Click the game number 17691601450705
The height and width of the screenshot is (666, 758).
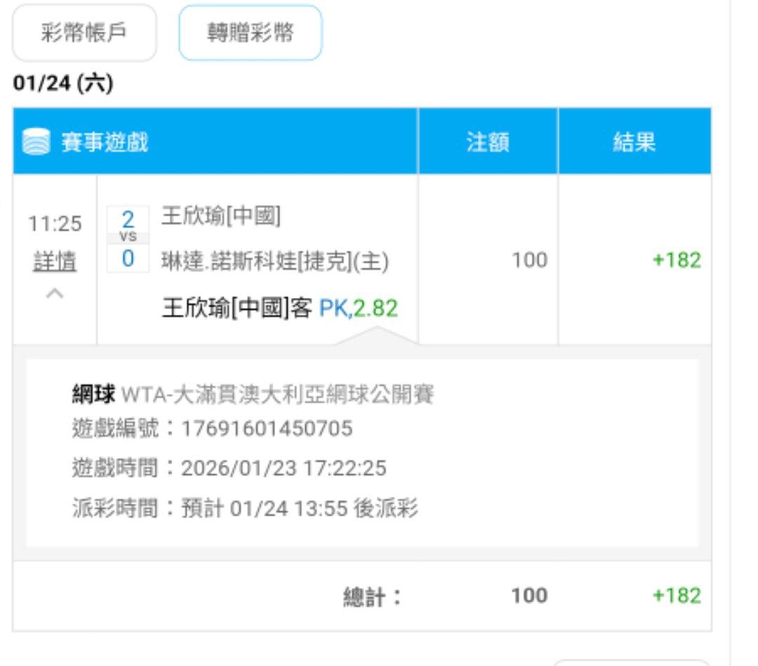click(267, 429)
